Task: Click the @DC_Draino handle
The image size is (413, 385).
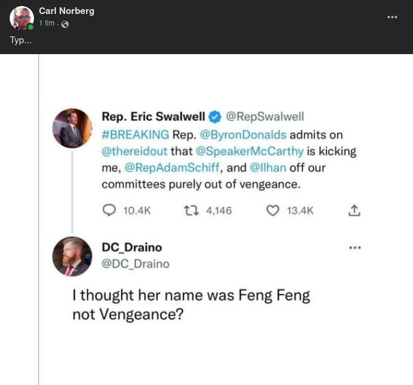Action: (135, 263)
